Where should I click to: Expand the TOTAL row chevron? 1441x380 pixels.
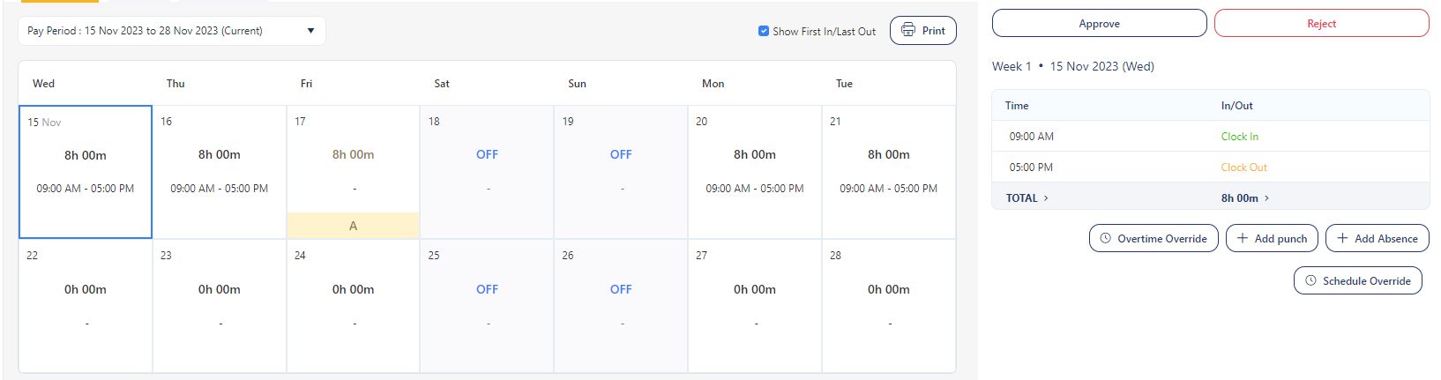tap(1046, 198)
